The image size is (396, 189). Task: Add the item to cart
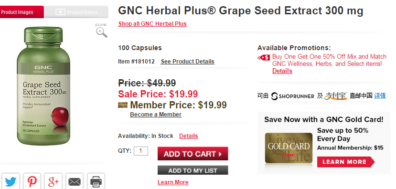click(x=193, y=154)
